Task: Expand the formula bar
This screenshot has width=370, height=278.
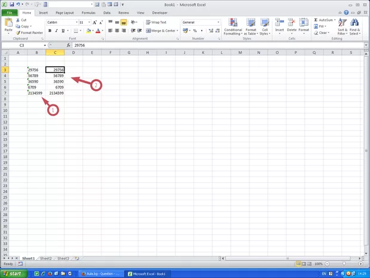Action: click(x=366, y=45)
